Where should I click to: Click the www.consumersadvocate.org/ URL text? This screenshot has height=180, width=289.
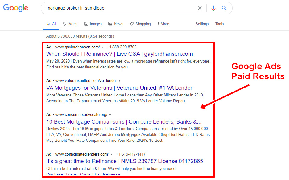click(x=81, y=115)
